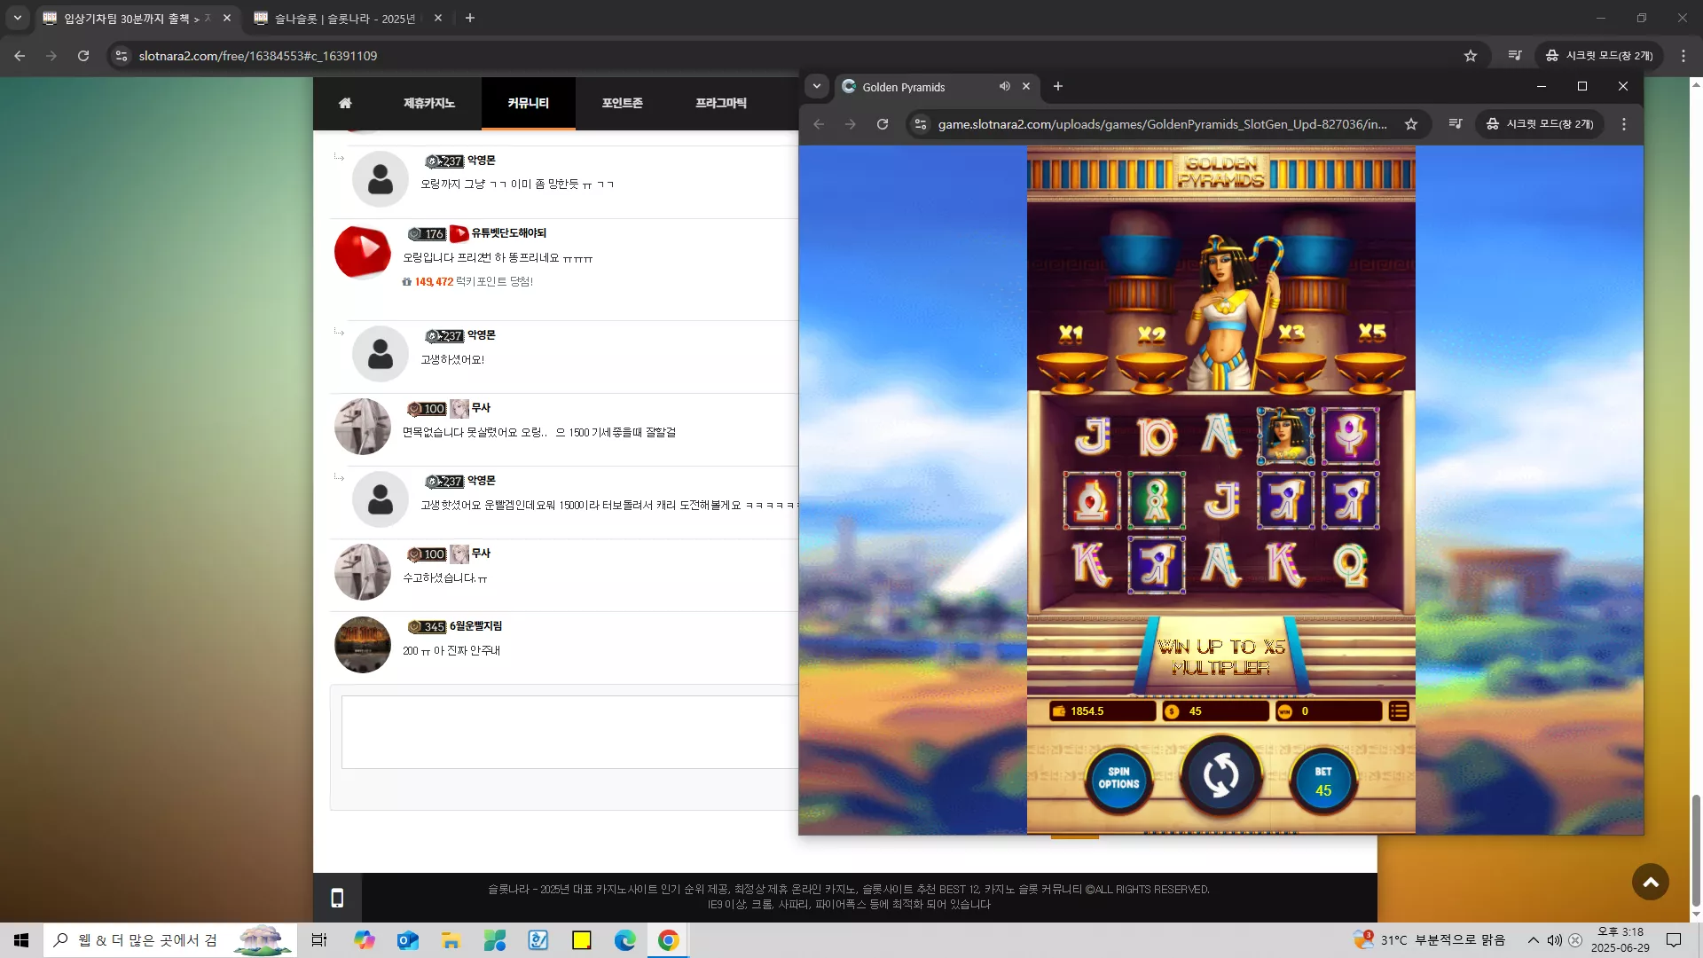This screenshot has width=1703, height=958.
Task: Open Task View on the taskbar
Action: [x=319, y=940]
